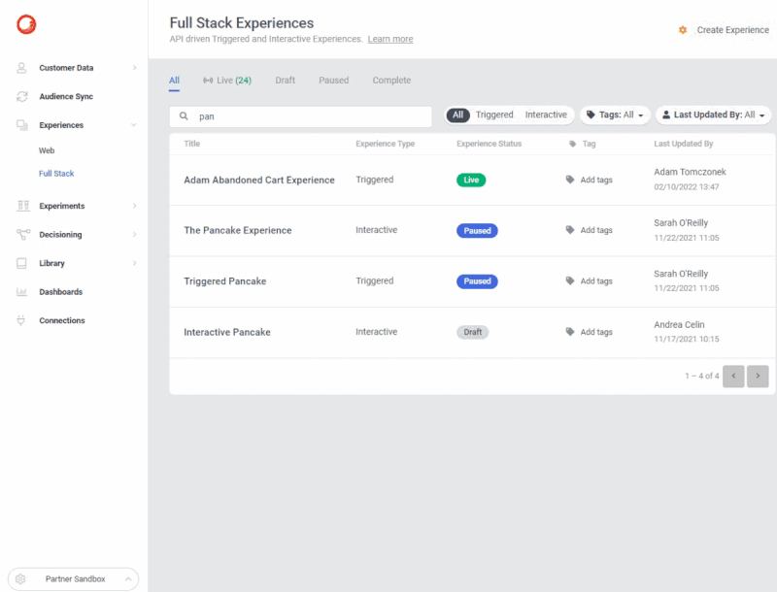
Task: Click the Experiments icon in sidebar
Action: click(21, 206)
